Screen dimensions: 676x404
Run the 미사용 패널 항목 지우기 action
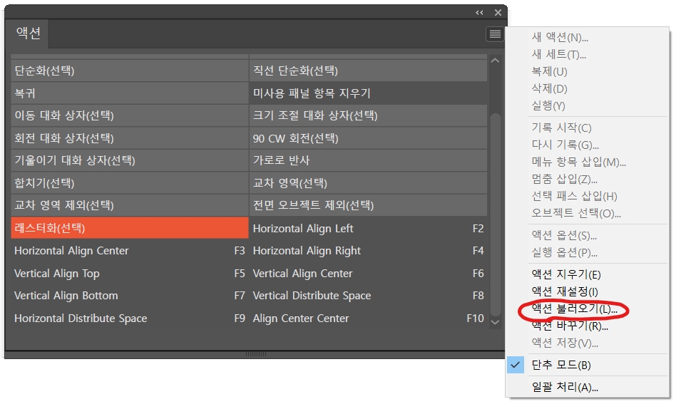(368, 93)
